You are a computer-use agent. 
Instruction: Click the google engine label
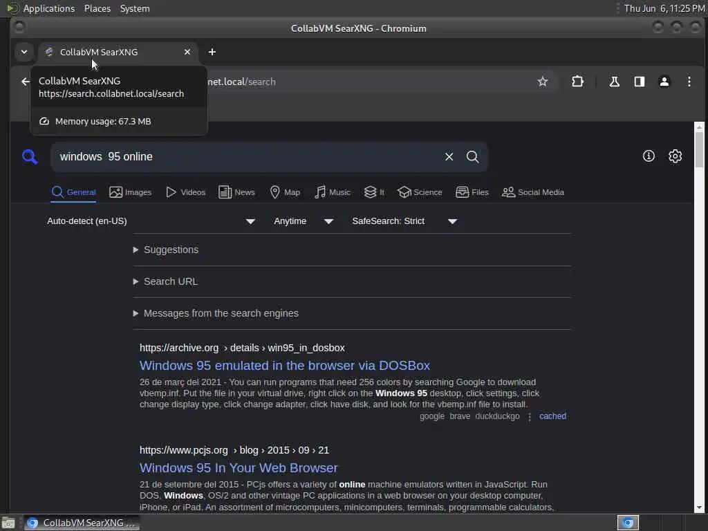pyautogui.click(x=432, y=416)
